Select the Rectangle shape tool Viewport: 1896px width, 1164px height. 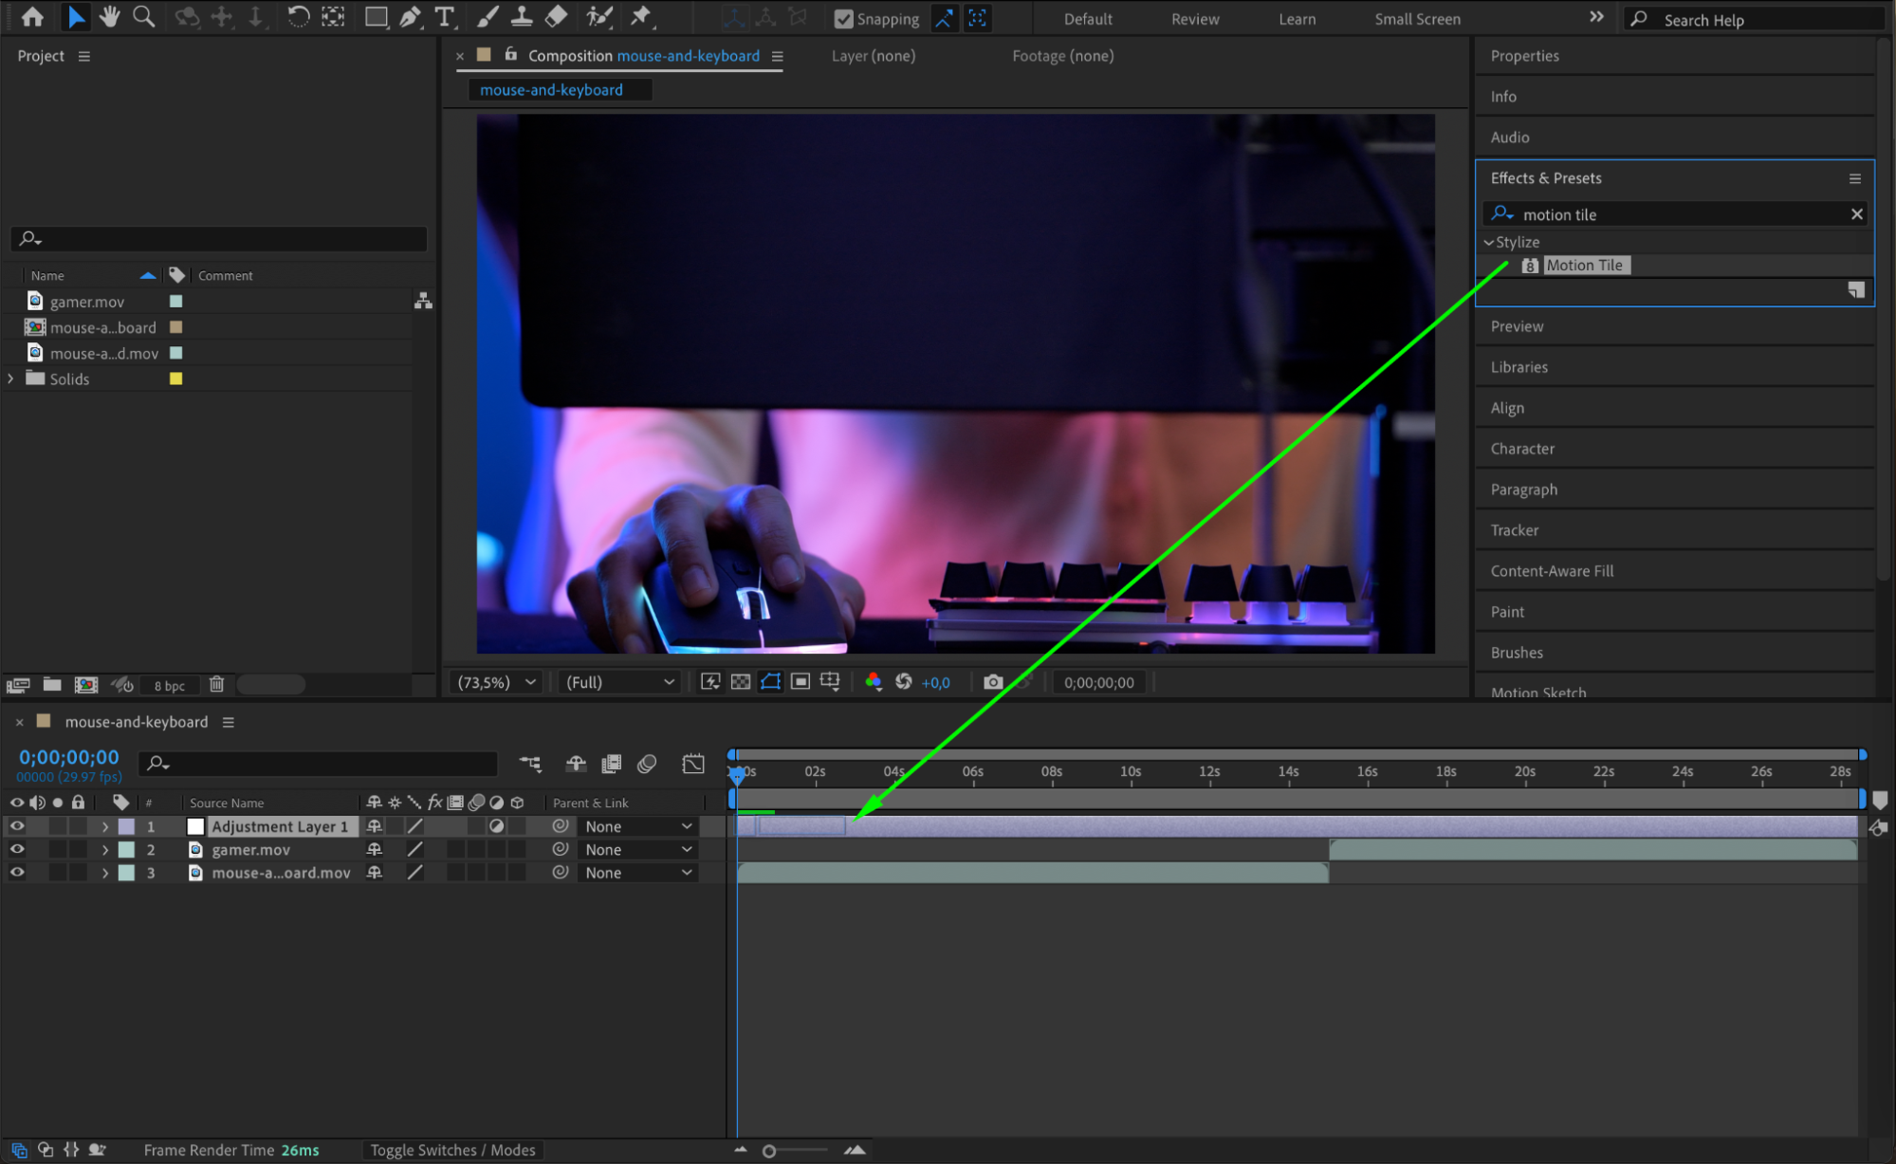376,16
